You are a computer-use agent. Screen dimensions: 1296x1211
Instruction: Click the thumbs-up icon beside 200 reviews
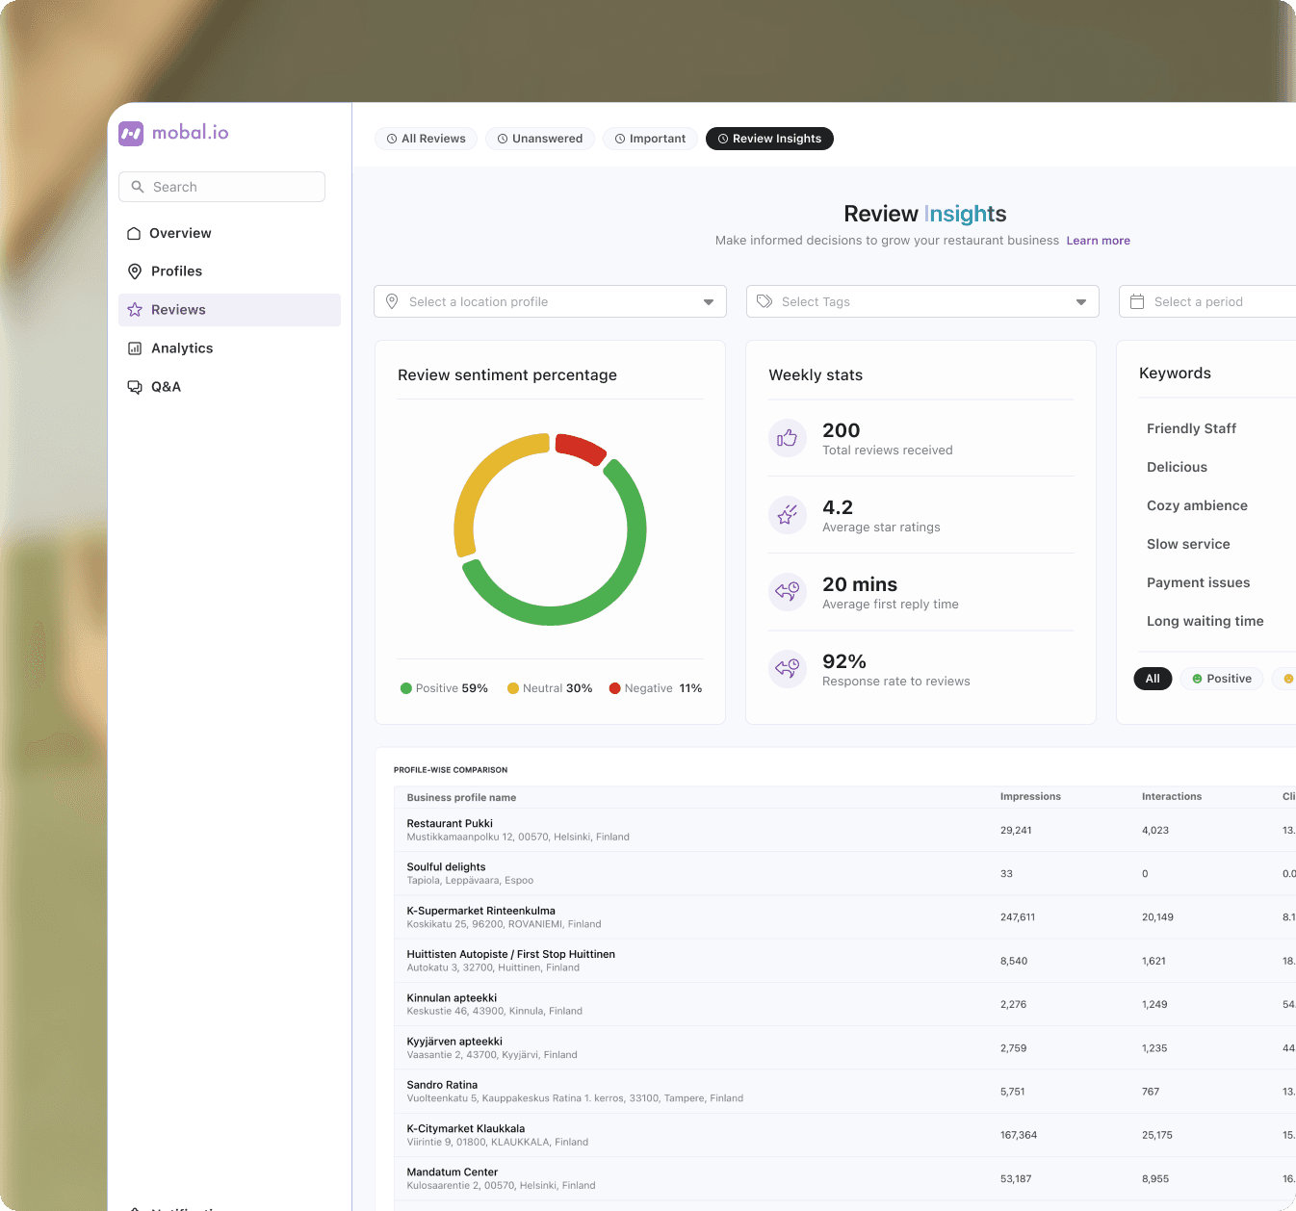pyautogui.click(x=788, y=438)
